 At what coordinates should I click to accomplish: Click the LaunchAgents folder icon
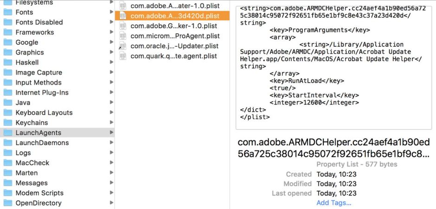pyautogui.click(x=7, y=133)
